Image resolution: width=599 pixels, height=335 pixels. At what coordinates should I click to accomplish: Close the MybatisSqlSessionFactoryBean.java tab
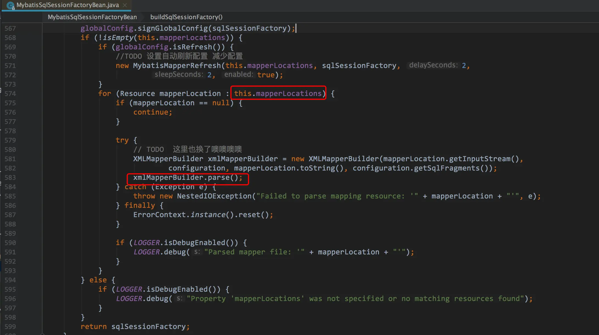125,5
